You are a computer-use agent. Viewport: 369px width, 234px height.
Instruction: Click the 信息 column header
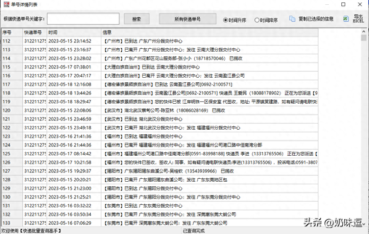209,32
